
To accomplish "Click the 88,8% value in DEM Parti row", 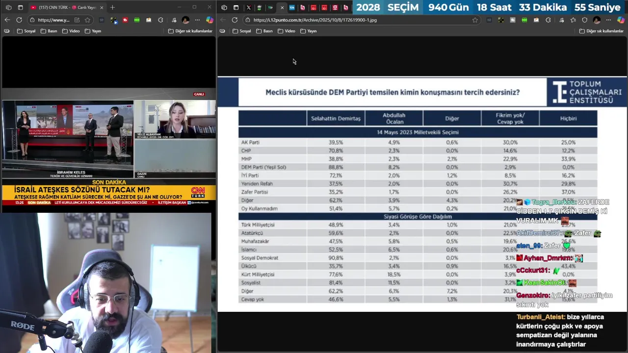I will [336, 167].
